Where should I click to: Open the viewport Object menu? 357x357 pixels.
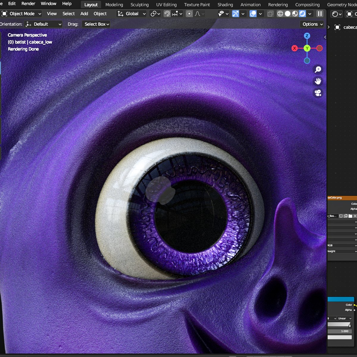[100, 14]
